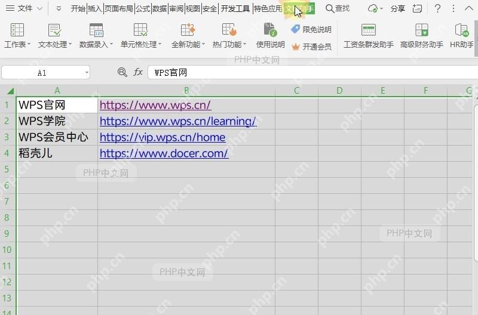Screen dimensions: 478x315
Task: Expand the 文本处理 dropdown arrow
Action: 70,44
